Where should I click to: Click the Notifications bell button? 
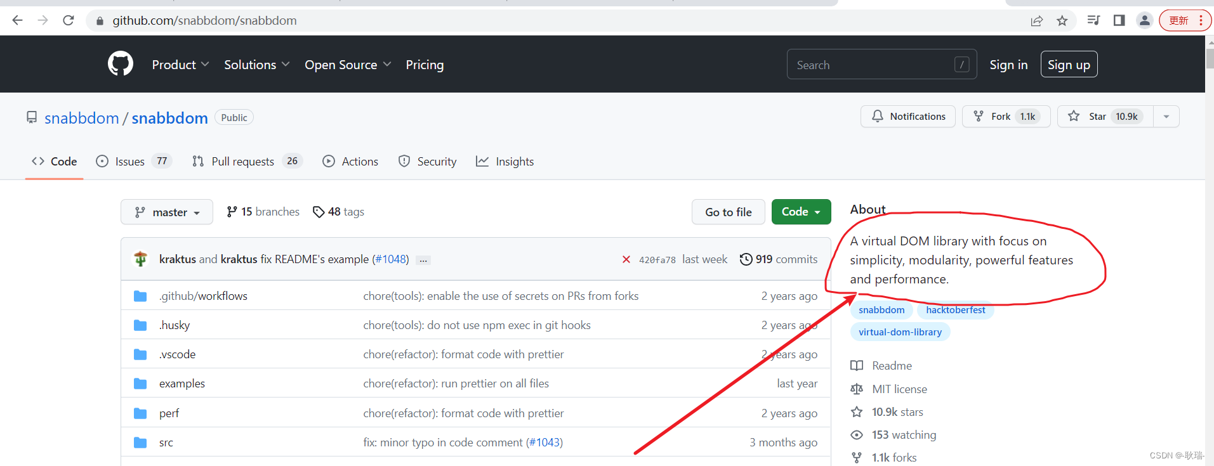click(907, 117)
